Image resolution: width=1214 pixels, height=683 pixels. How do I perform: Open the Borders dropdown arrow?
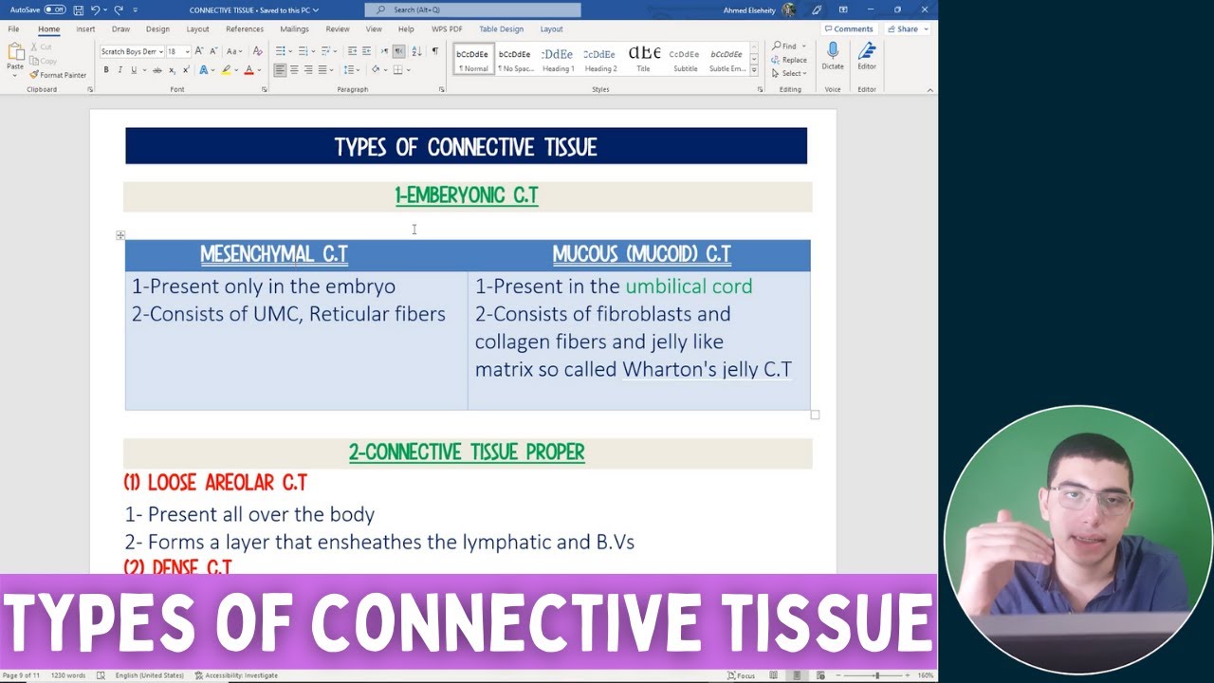(408, 70)
